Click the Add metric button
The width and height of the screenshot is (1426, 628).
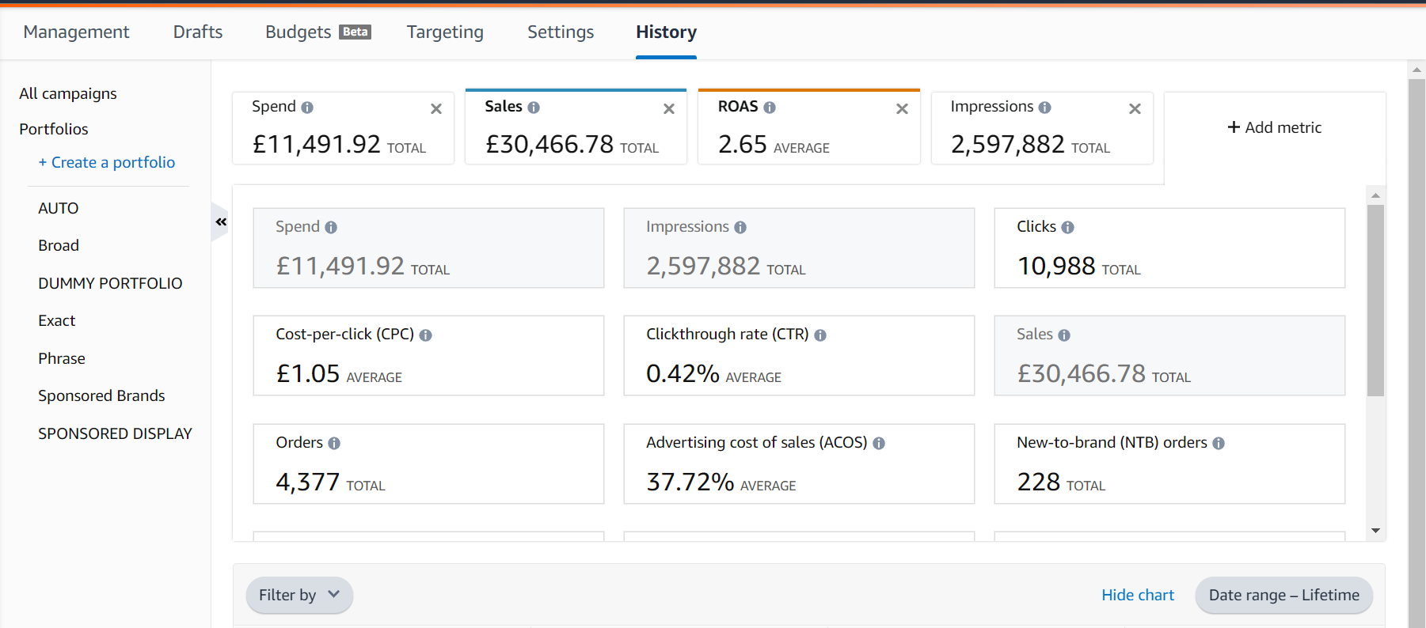[1274, 127]
